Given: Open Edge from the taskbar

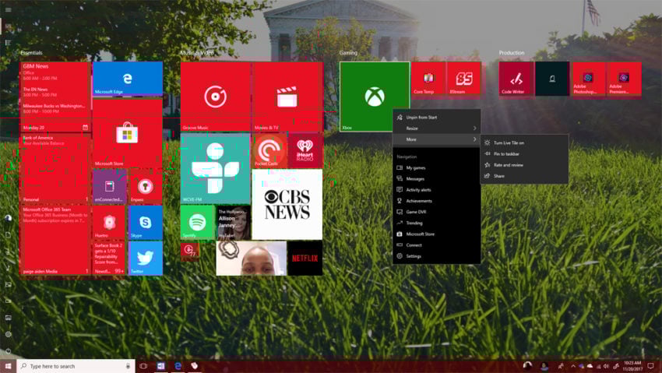Looking at the screenshot, I should 178,366.
